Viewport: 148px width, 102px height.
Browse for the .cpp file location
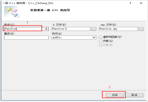pyautogui.click(x=141, y=29)
